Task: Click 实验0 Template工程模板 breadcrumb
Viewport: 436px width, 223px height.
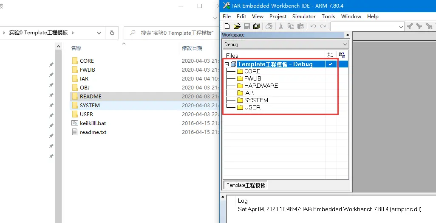Action: point(38,33)
